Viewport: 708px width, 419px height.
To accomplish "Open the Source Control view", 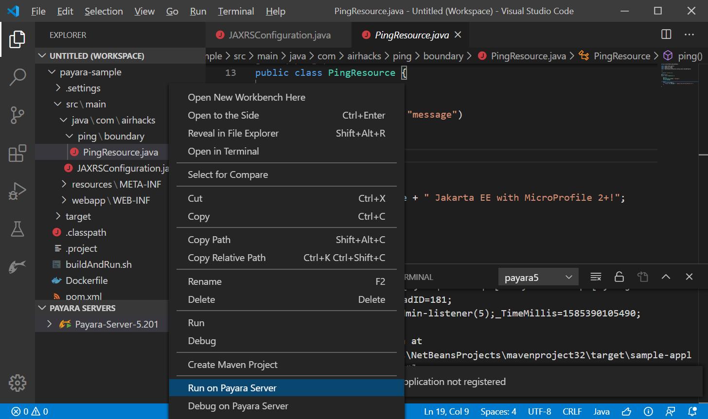I will [18, 115].
